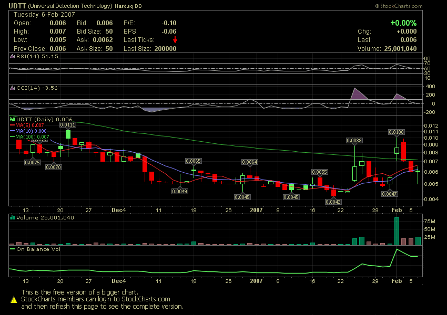This screenshot has height=315, width=447.
Task: Click the P/E -0.10 value
Action: pyautogui.click(x=169, y=23)
